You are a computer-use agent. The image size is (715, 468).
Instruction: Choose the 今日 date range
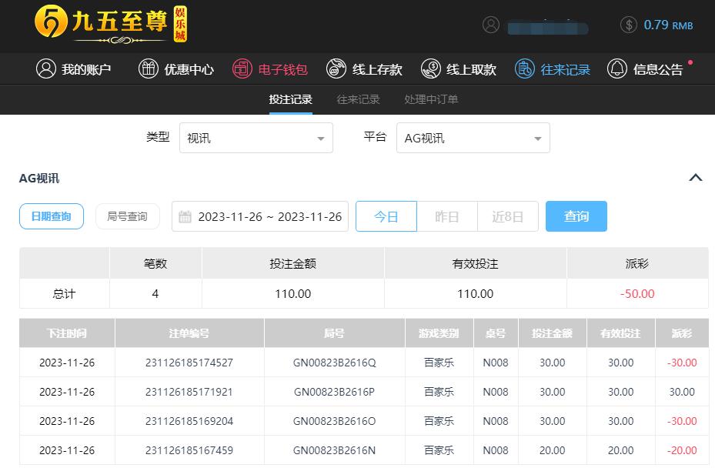point(386,216)
